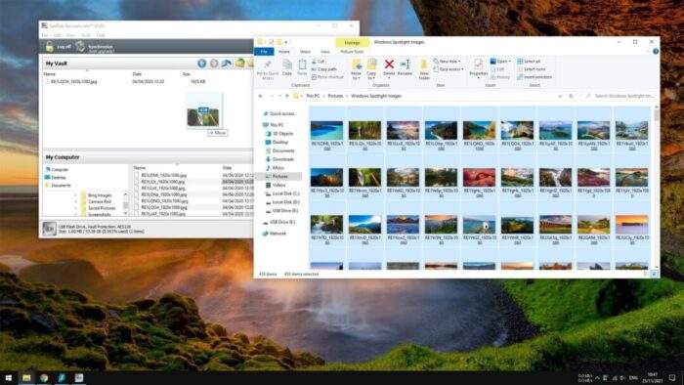Select Music in navigation pane
The height and width of the screenshot is (385, 684).
pyautogui.click(x=276, y=168)
